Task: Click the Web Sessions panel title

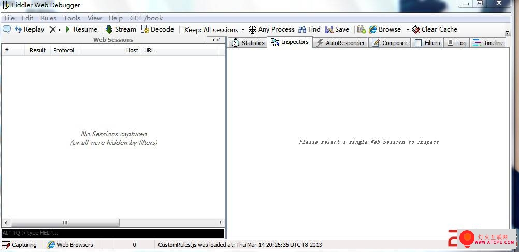Action: [x=113, y=40]
